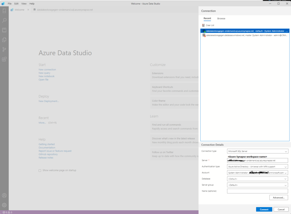
Task: Click the warnings count icon in status bar
Action: (9, 212)
